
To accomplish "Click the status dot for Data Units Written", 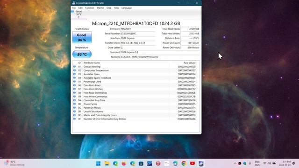I will click(75, 89).
